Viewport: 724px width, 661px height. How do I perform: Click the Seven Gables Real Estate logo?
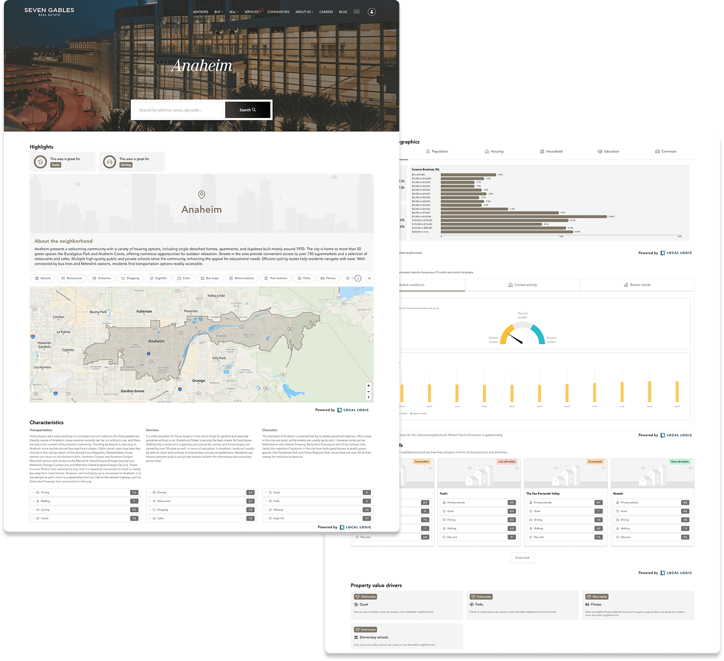49,11
